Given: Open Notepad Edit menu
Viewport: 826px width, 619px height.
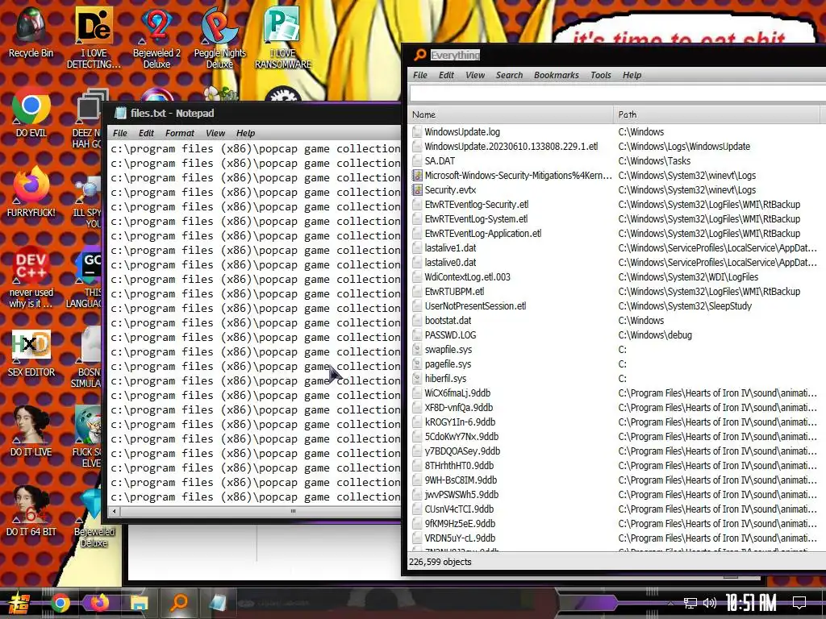Looking at the screenshot, I should click(x=146, y=133).
